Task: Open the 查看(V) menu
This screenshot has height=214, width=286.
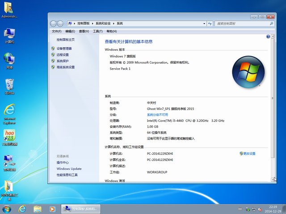Action: pos(84,31)
